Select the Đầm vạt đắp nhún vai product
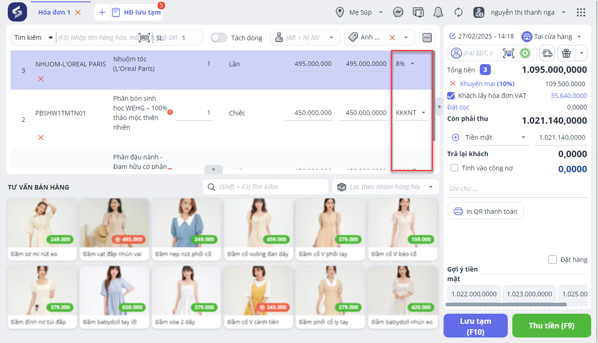Screen dimensions: 598x343 pyautogui.click(x=115, y=229)
